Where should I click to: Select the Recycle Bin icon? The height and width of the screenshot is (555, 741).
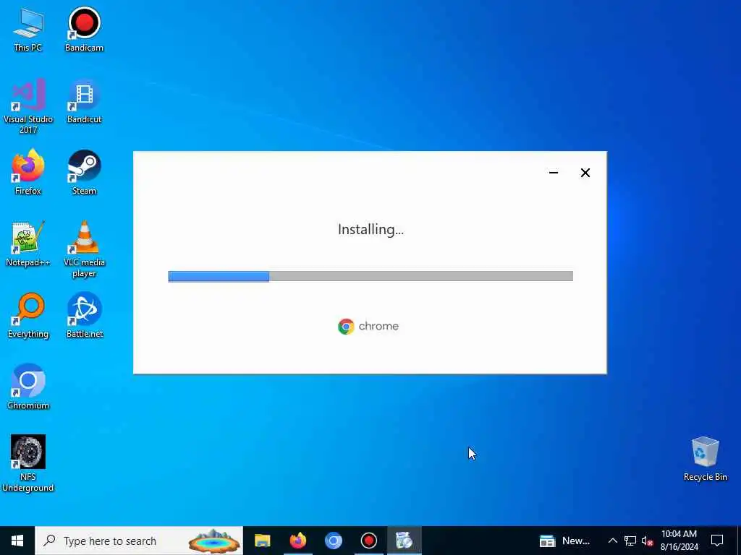(x=705, y=459)
